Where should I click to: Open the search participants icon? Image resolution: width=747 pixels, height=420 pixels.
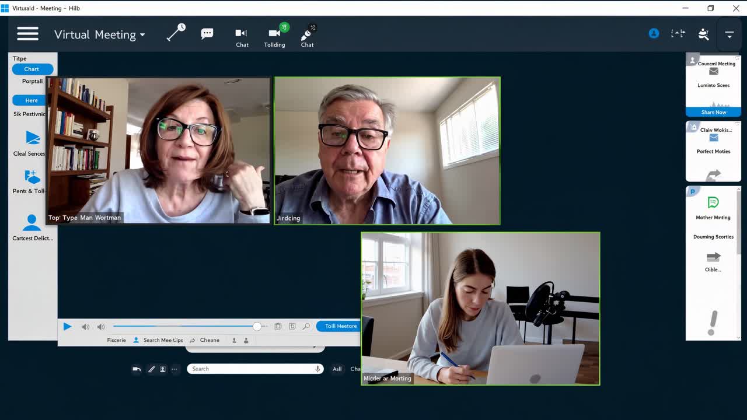[704, 34]
